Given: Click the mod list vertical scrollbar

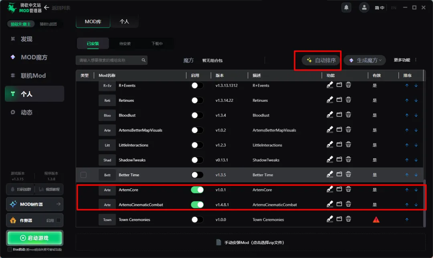Looking at the screenshot, I should tap(425, 203).
